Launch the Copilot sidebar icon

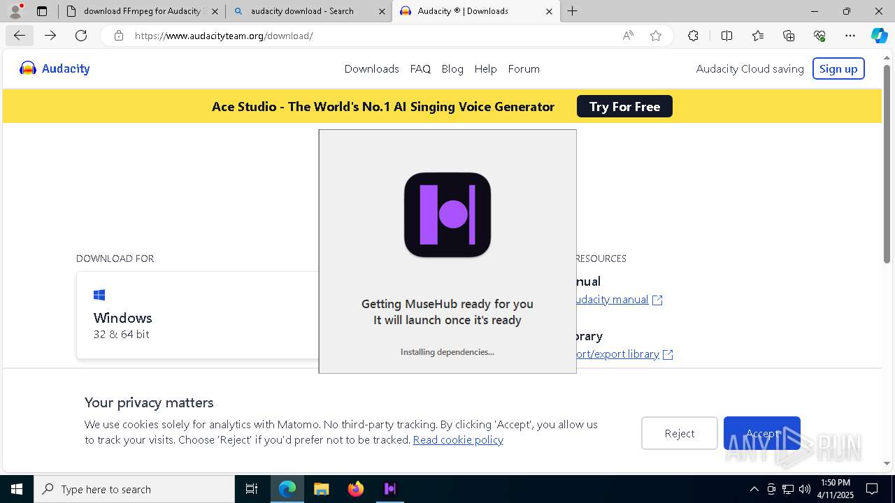click(x=879, y=36)
